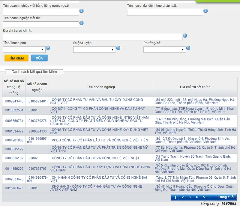Open company record 0008343446
Screen dimensions: 240x206
pos(14,101)
